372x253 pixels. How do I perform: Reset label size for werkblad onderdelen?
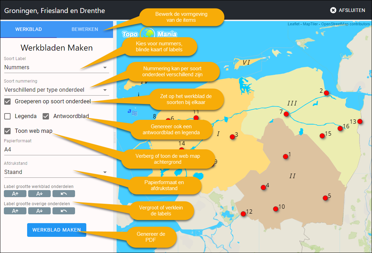(x=63, y=194)
